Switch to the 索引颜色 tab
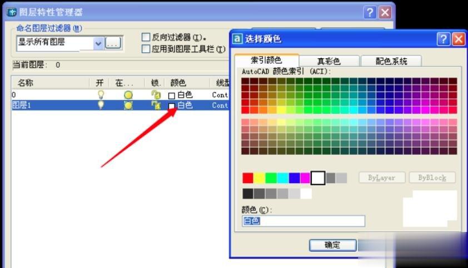Image resolution: width=468 pixels, height=268 pixels. pyautogui.click(x=267, y=60)
